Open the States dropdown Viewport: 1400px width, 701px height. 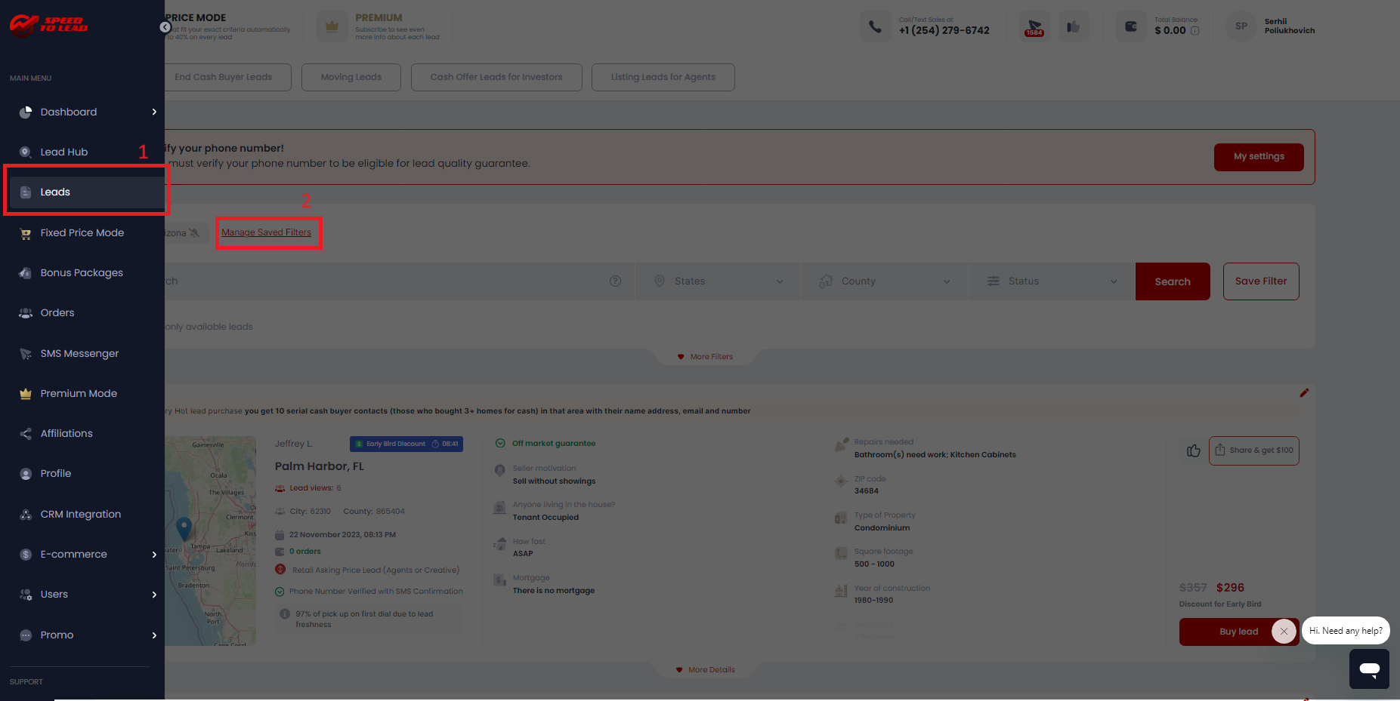[718, 281]
